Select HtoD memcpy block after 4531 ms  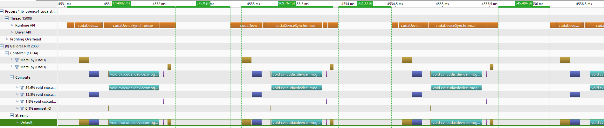pyautogui.click(x=84, y=60)
